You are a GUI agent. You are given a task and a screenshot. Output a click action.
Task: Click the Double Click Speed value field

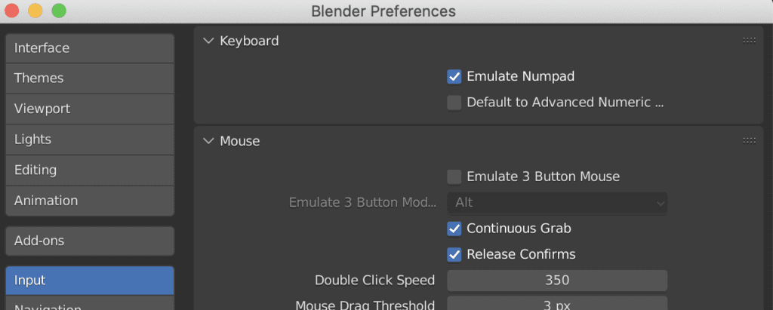pos(557,281)
